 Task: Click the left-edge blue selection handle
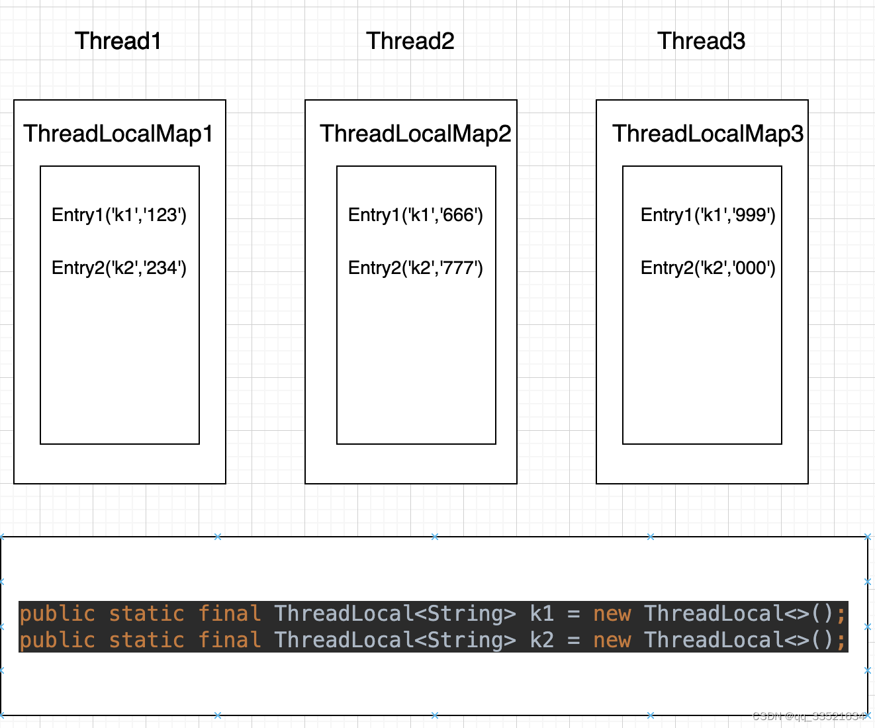3,625
